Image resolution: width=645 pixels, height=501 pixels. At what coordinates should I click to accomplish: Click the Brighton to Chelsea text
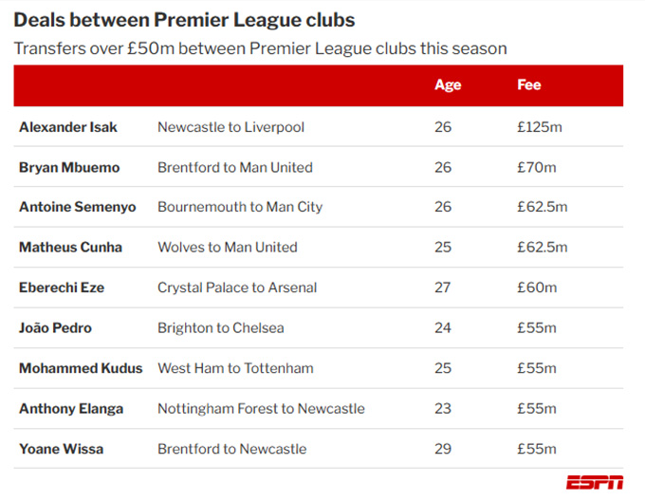click(x=220, y=328)
